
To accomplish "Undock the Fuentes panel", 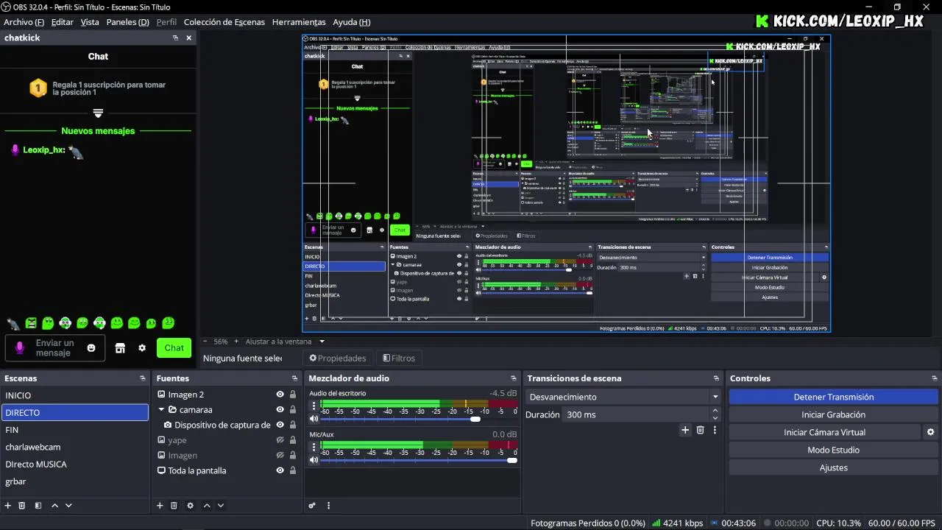I will click(295, 378).
